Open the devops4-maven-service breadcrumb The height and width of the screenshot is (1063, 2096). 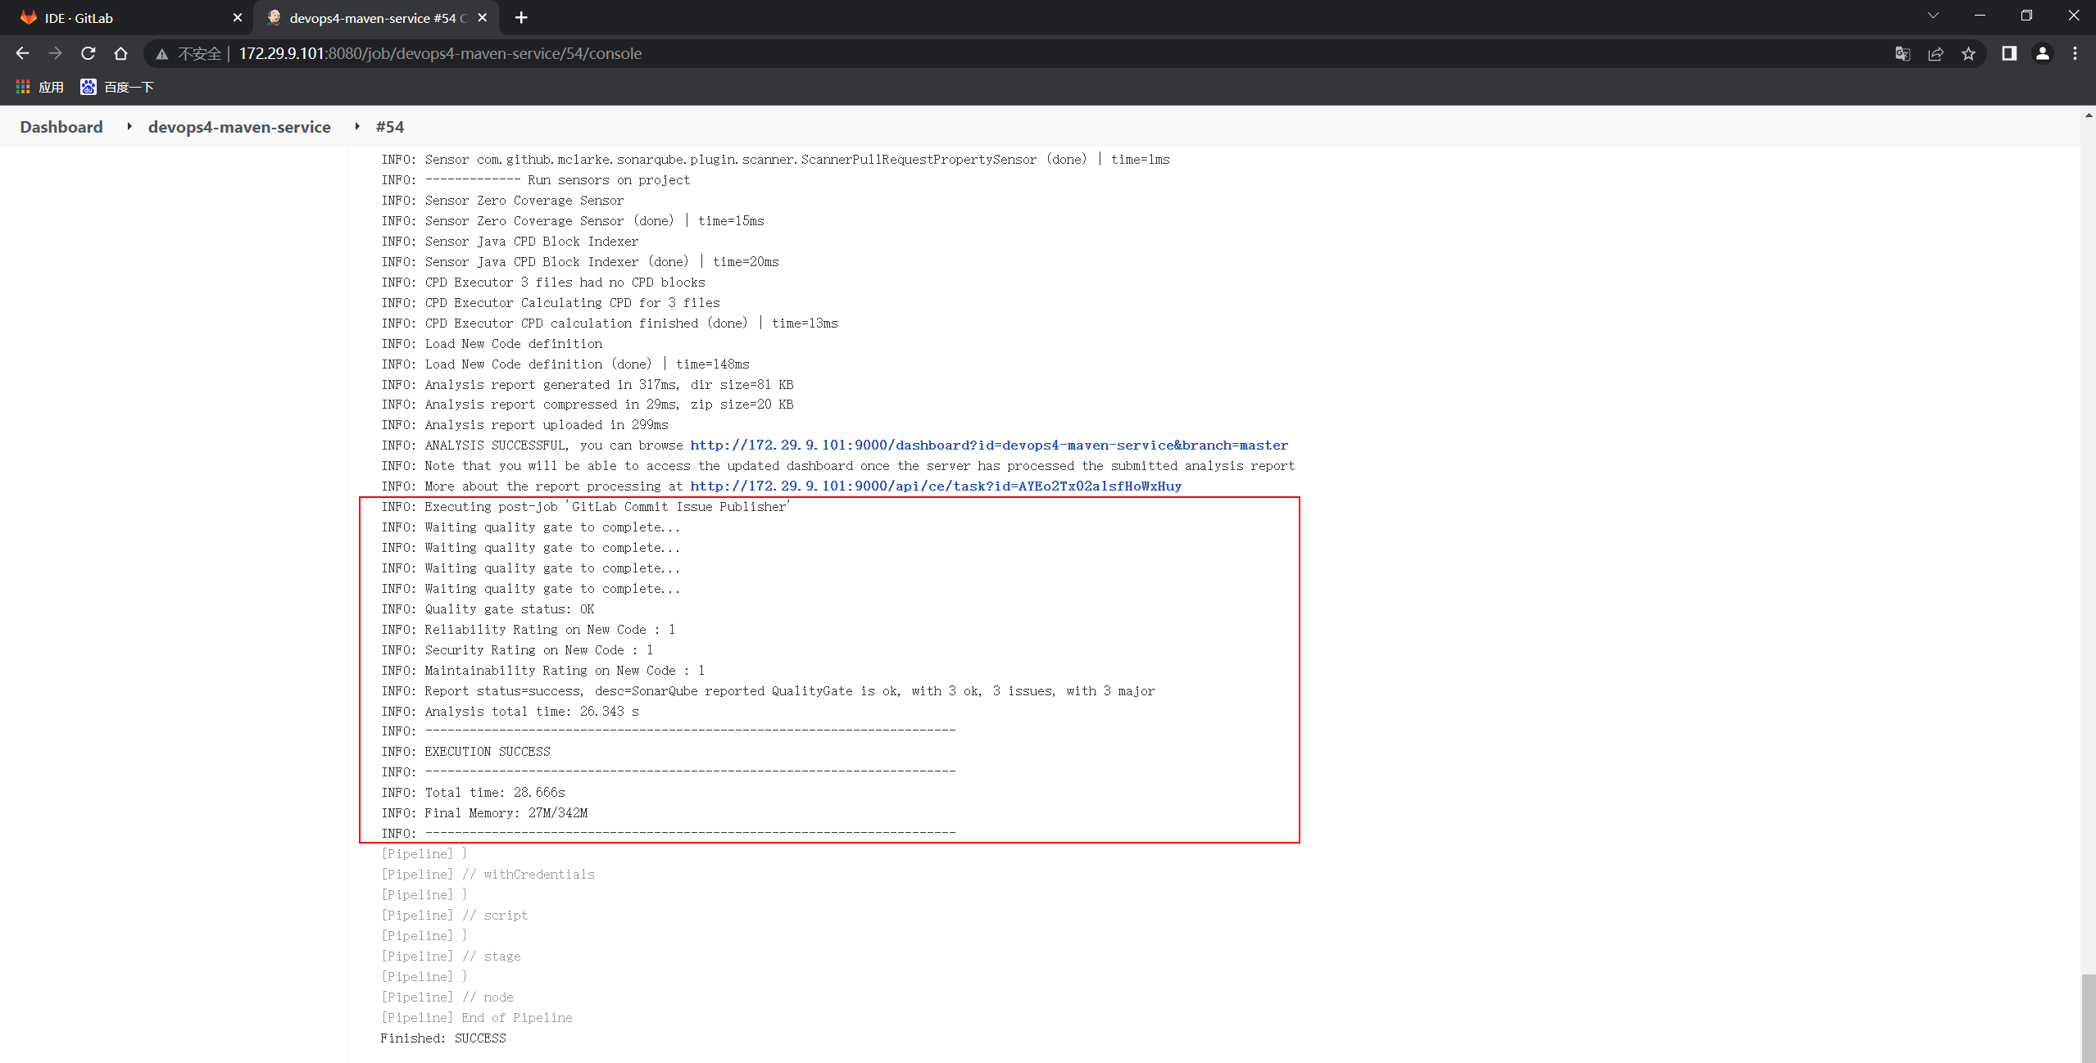239,127
